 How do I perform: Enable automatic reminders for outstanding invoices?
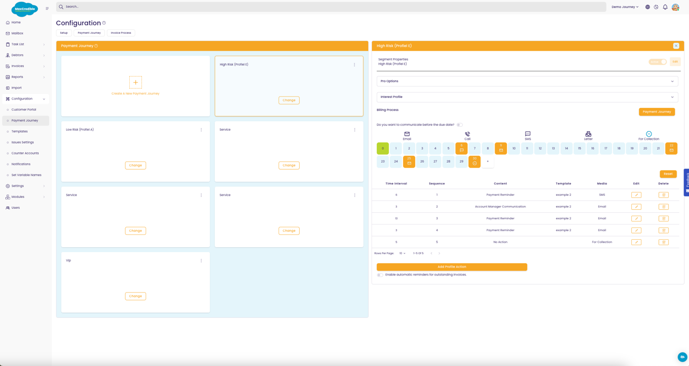380,275
